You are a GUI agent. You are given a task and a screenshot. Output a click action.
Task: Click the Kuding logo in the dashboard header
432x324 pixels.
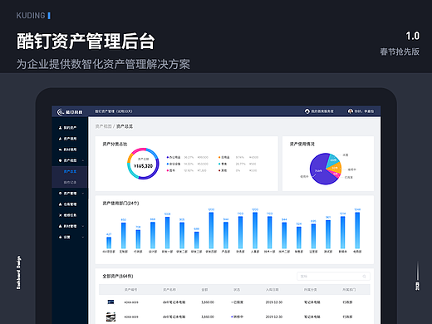[x=70, y=112]
